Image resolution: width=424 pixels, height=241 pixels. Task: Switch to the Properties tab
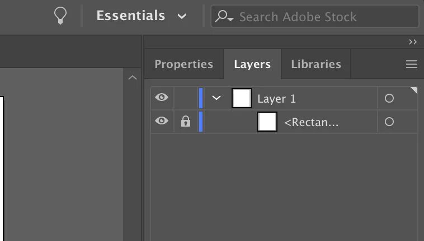tap(183, 64)
